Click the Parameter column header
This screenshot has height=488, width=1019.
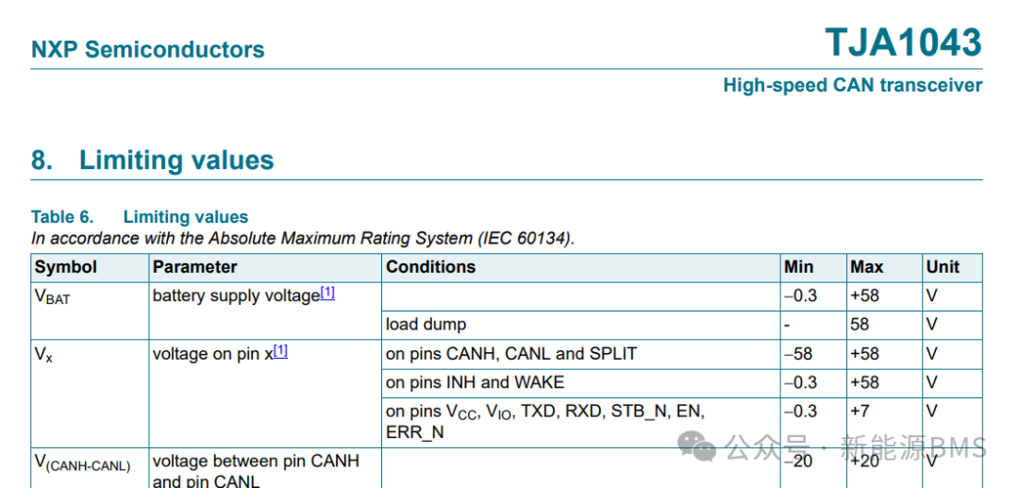pos(195,267)
